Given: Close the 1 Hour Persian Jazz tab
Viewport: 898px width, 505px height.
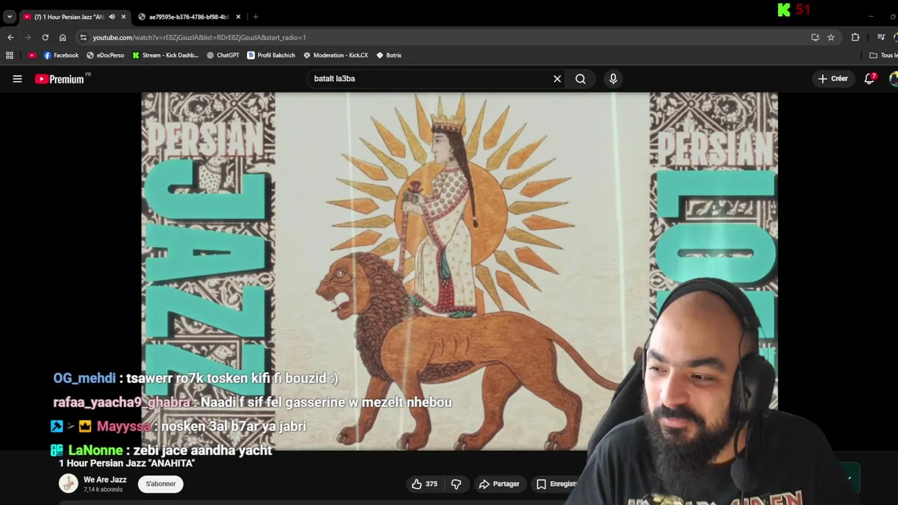Looking at the screenshot, I should 123,17.
